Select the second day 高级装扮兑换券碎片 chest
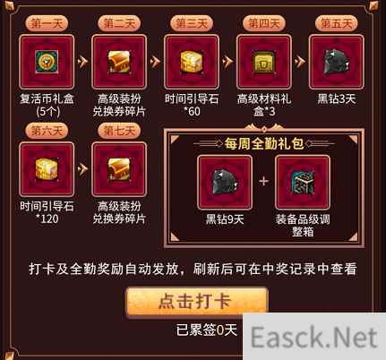Screen dimensions: 386x360 click(x=119, y=62)
